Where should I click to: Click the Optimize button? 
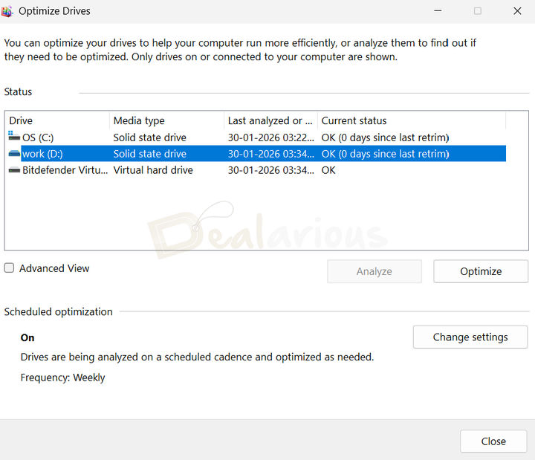point(481,271)
